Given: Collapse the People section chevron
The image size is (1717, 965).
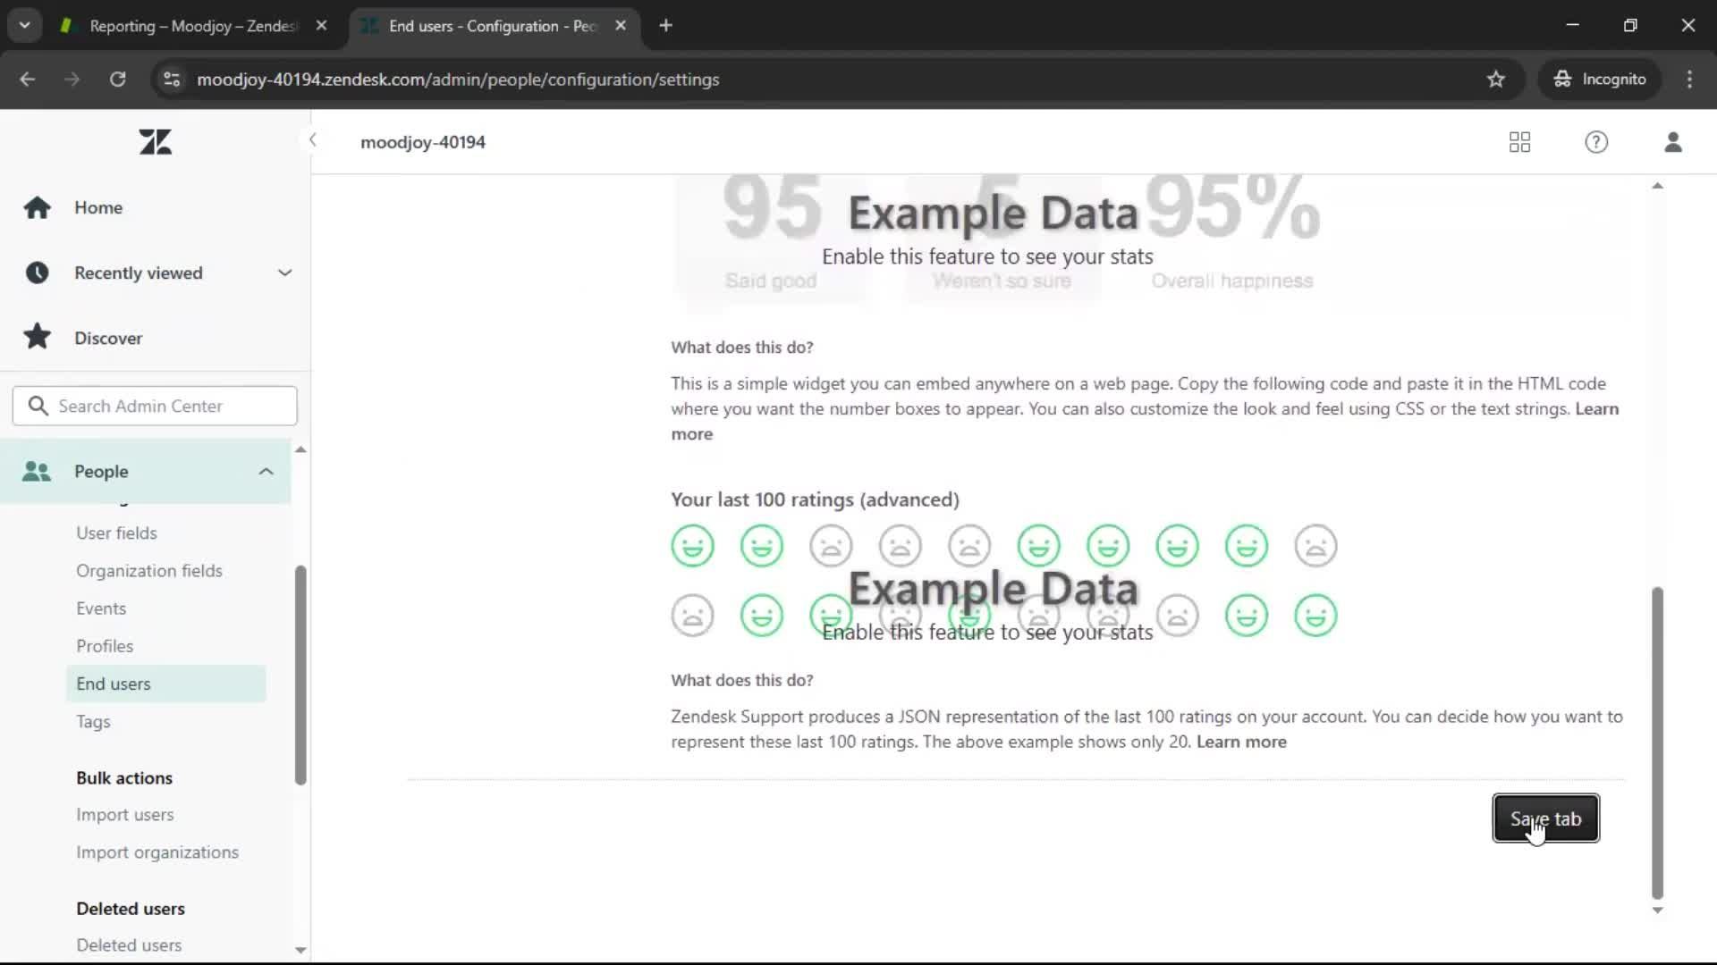Looking at the screenshot, I should coord(266,471).
